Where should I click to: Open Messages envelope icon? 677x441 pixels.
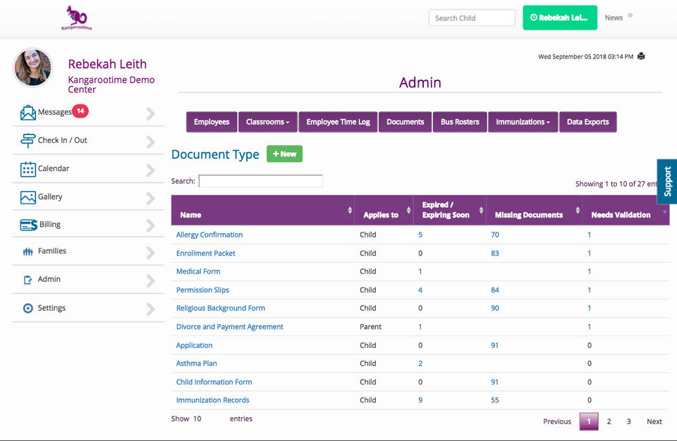[x=28, y=112]
